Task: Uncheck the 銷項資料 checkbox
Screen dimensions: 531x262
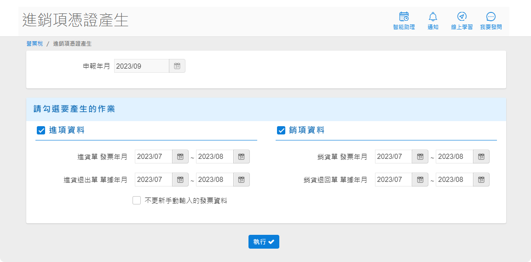Action: tap(281, 130)
